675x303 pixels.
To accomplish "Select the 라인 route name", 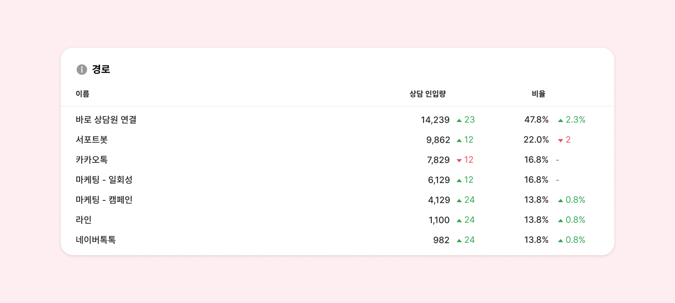I will click(x=84, y=220).
